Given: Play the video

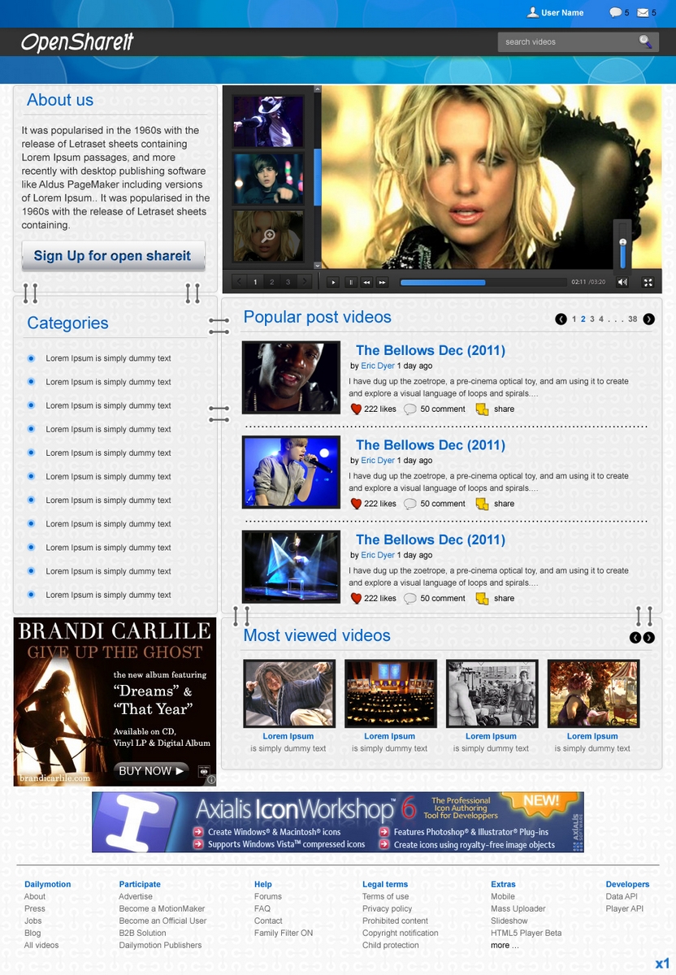Looking at the screenshot, I should [333, 282].
